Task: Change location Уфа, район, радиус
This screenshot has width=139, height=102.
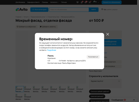Action: point(110,9)
